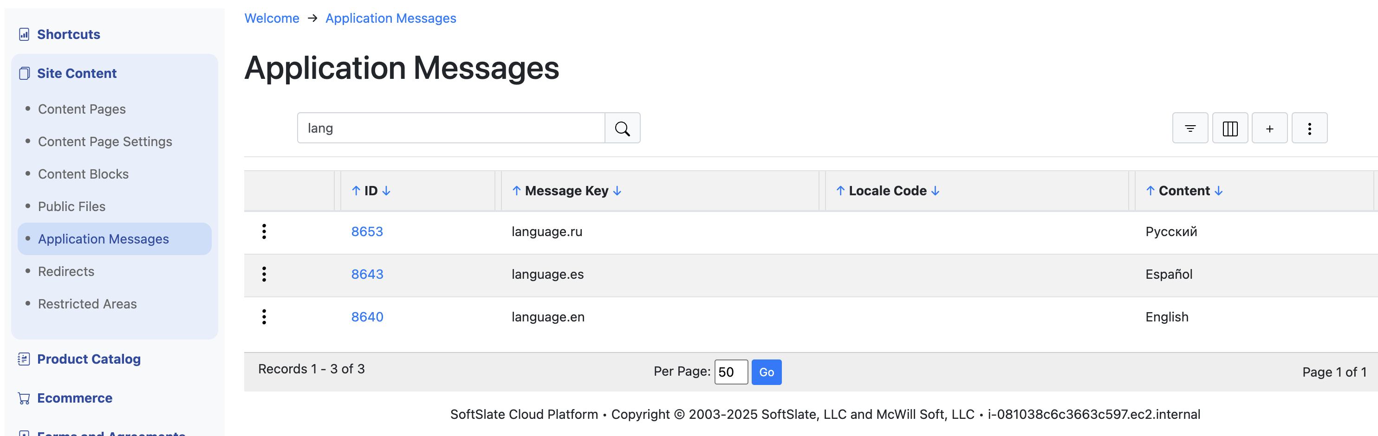Open row actions menu for language.ru
Viewport: 1378px width, 436px height.
[264, 231]
